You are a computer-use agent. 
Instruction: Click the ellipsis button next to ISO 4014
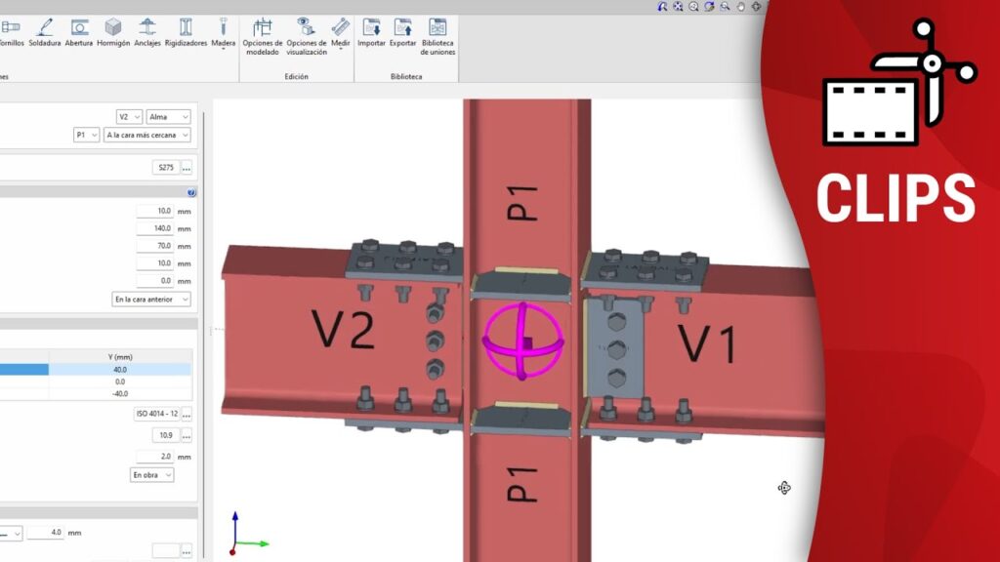coord(186,415)
